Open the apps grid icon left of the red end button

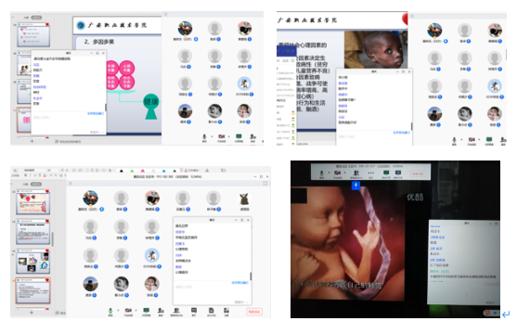click(x=226, y=311)
